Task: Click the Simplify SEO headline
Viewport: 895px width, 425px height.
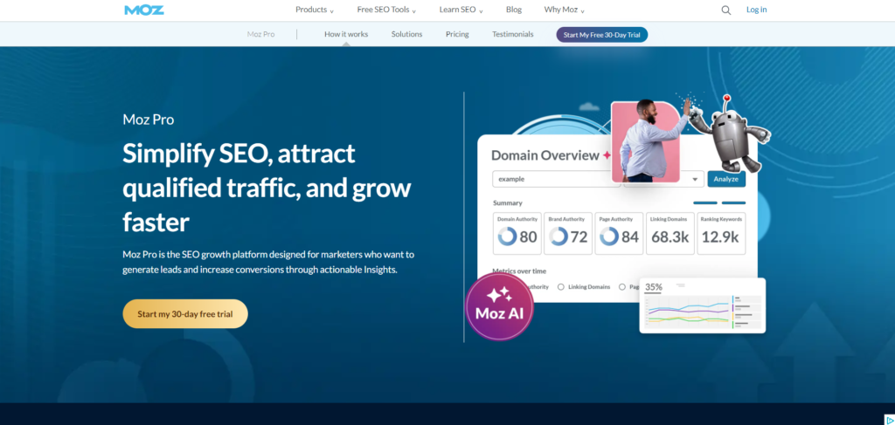Action: 267,188
